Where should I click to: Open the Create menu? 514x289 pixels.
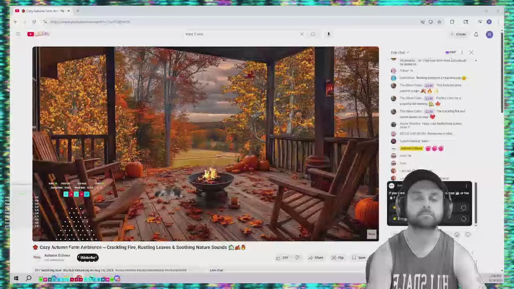click(458, 34)
